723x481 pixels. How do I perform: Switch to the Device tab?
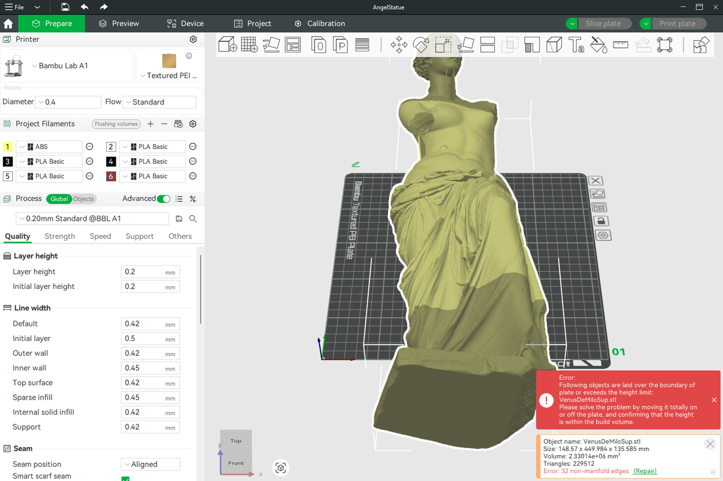[x=185, y=24]
